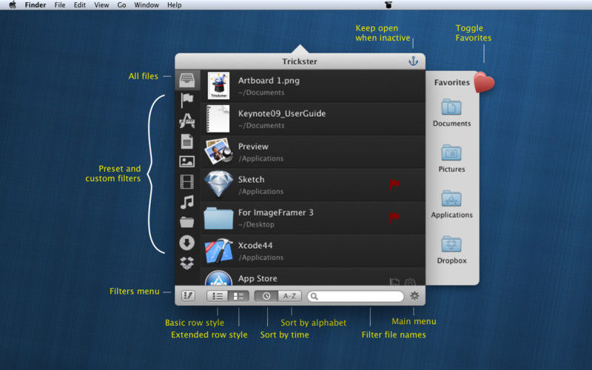This screenshot has height=370, width=592.
Task: Click the Preview app icon
Action: [x=218, y=152]
